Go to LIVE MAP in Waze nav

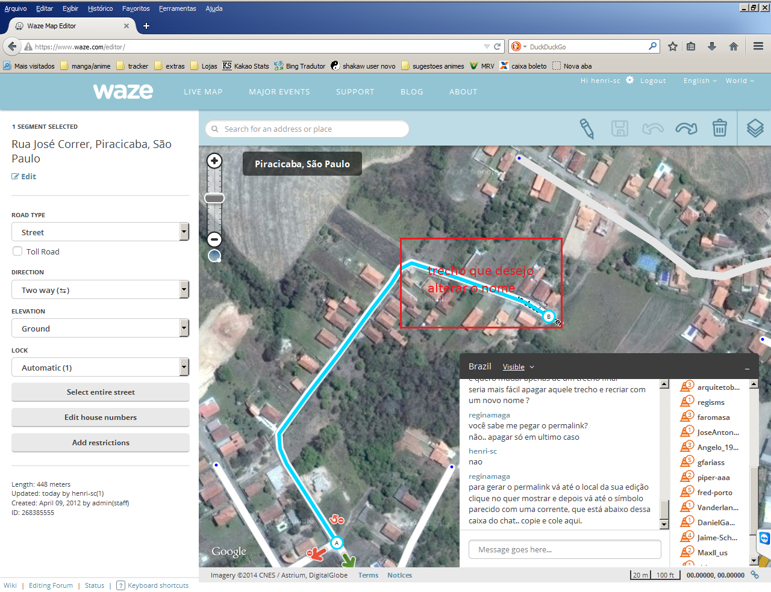[x=203, y=91]
